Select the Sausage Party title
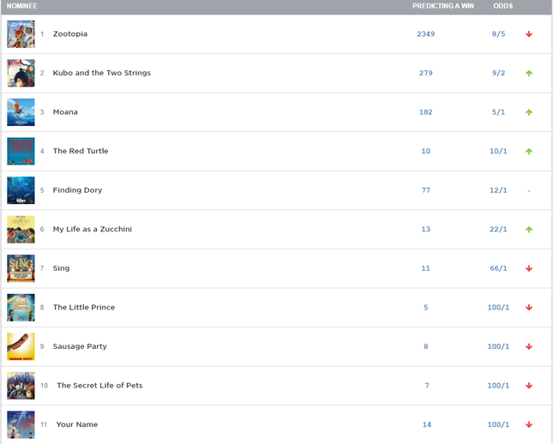Image resolution: width=553 pixels, height=444 pixels. pyautogui.click(x=80, y=346)
